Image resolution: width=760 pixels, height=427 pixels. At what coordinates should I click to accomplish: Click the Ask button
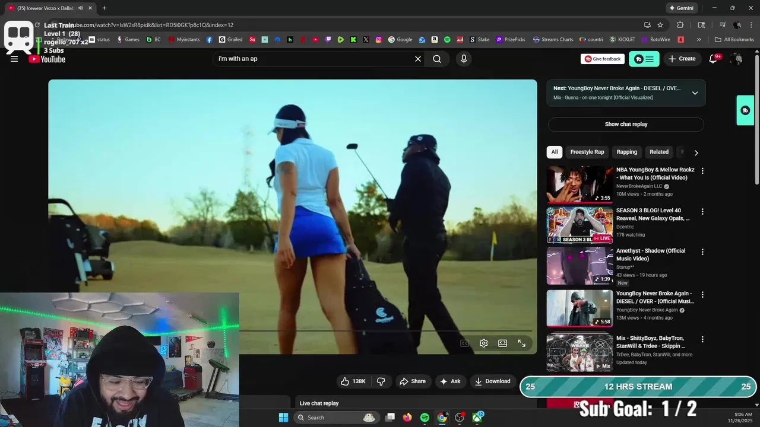[450, 381]
